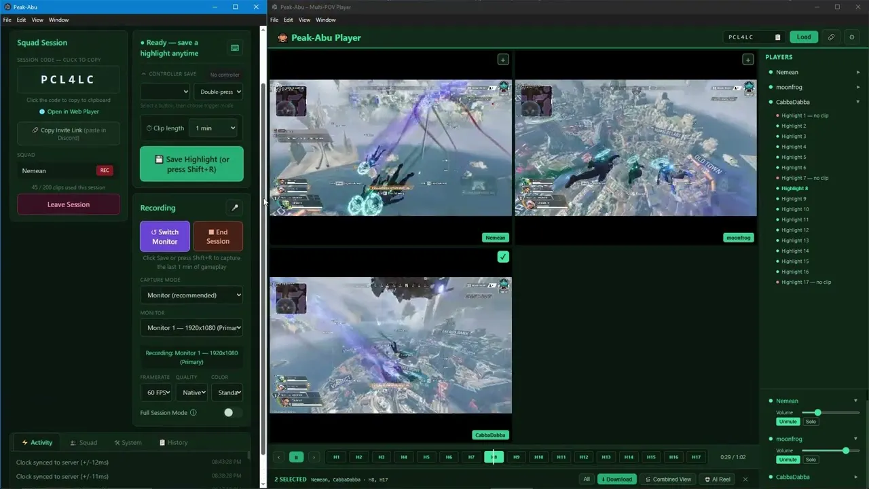Unmute Nemean in the volume panel
Screen dimensions: 869x489
point(788,422)
